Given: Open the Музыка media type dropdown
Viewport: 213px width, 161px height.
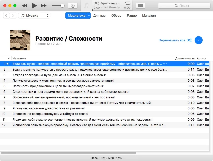Looking at the screenshot, I should (34, 16).
